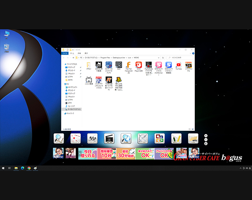Open the etc folder launcher button
The height and width of the screenshot is (200, 252).
193,138
